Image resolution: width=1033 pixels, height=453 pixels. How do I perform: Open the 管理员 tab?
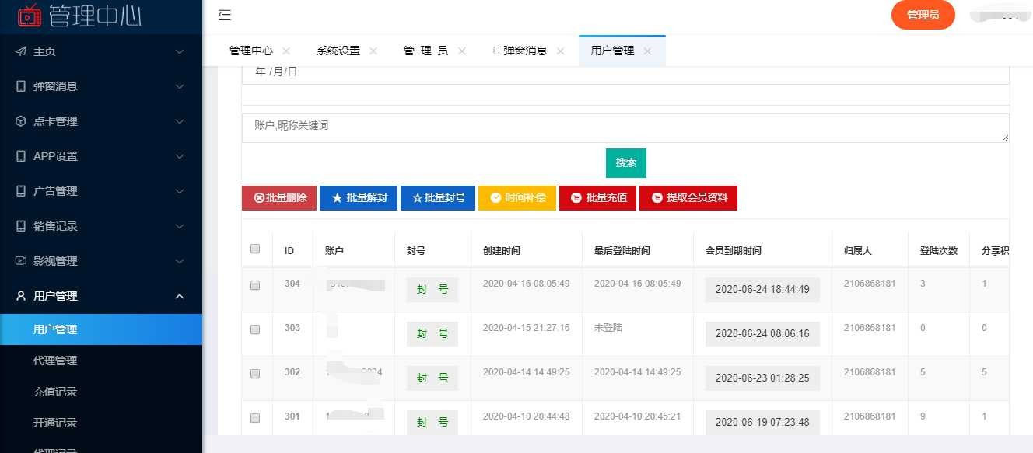(x=425, y=49)
